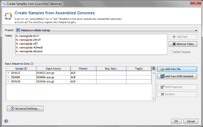Select N. meningitidis MLST task

[27, 36]
